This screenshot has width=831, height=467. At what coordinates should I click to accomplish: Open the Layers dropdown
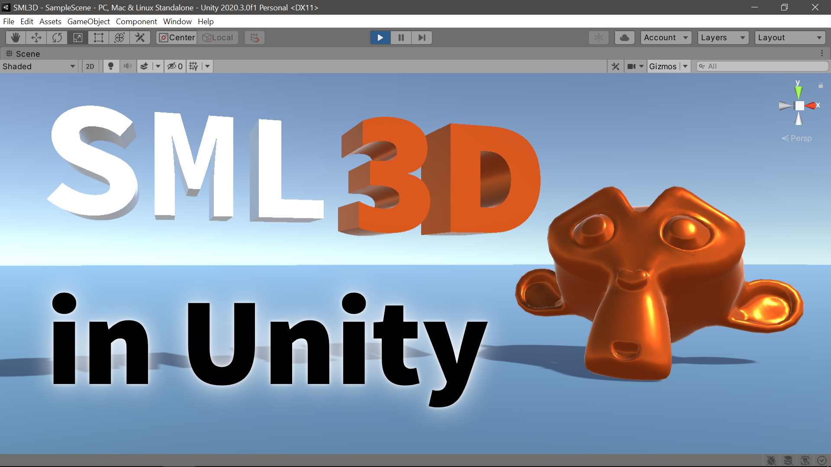tap(723, 38)
